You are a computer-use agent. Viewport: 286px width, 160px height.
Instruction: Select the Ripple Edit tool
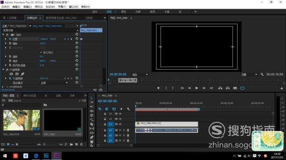tap(92, 107)
